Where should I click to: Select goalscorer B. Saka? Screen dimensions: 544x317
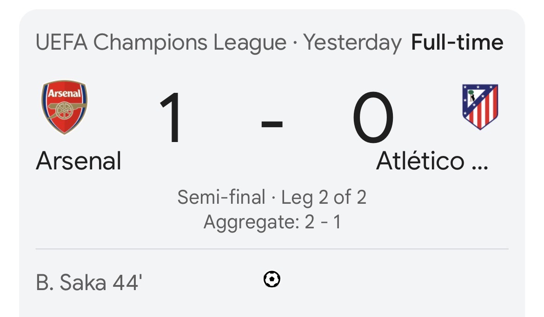coord(71,282)
